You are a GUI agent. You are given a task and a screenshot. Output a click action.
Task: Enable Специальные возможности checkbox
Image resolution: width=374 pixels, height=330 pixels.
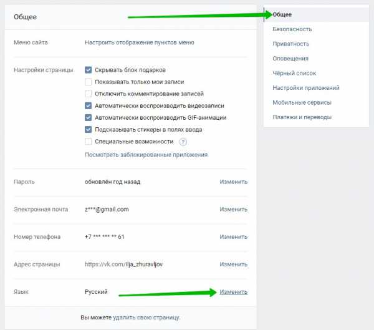point(88,142)
